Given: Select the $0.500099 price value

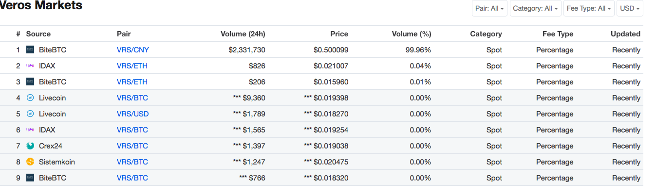Looking at the screenshot, I should pyautogui.click(x=331, y=50).
